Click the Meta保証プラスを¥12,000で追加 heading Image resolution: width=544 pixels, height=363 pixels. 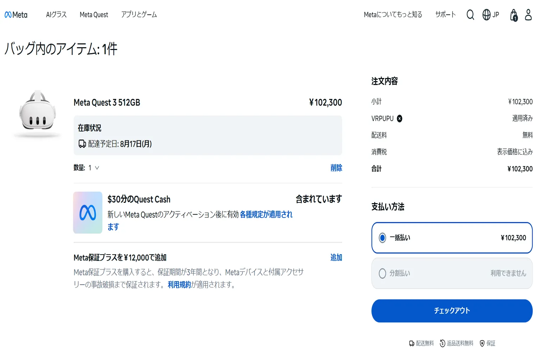tap(120, 257)
